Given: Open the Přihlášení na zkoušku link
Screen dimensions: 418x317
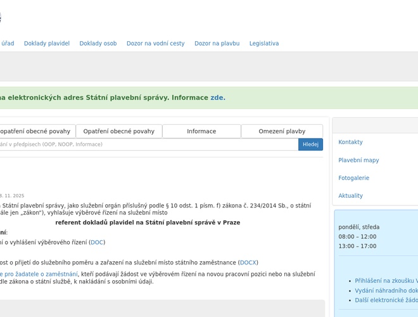Looking at the screenshot, I should 386,280.
